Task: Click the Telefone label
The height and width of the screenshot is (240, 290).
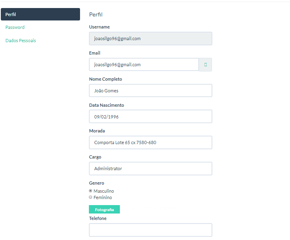Action: (98, 218)
